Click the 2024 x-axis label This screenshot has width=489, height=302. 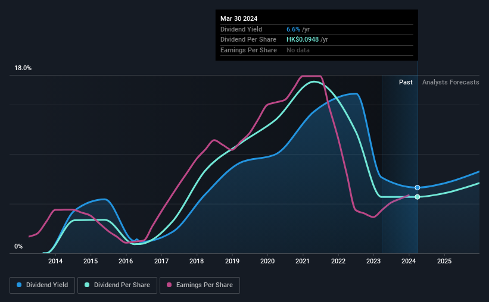click(409, 261)
